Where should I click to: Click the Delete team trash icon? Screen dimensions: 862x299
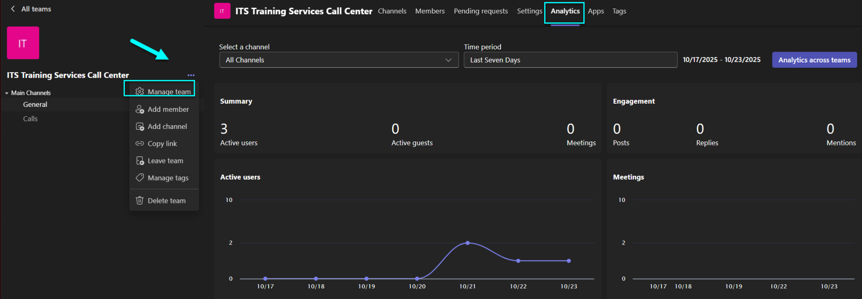click(x=140, y=201)
